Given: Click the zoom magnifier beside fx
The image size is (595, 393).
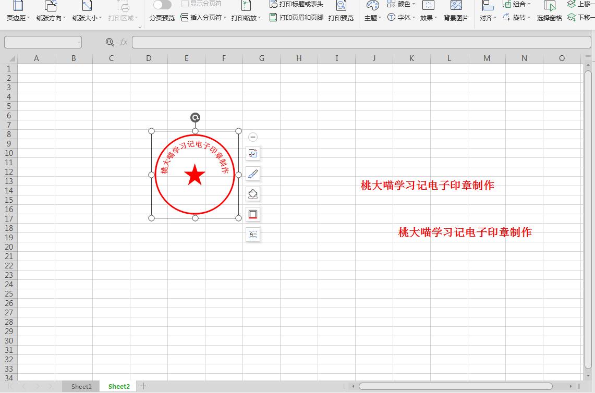Looking at the screenshot, I should click(110, 42).
